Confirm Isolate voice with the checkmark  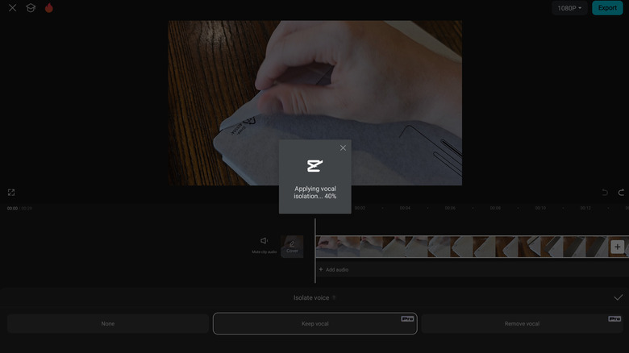pyautogui.click(x=618, y=297)
